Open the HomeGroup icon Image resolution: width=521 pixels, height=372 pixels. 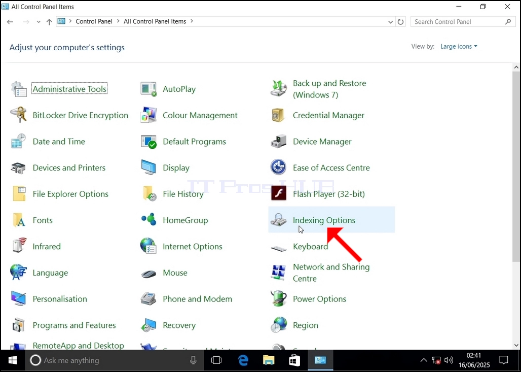(148, 220)
